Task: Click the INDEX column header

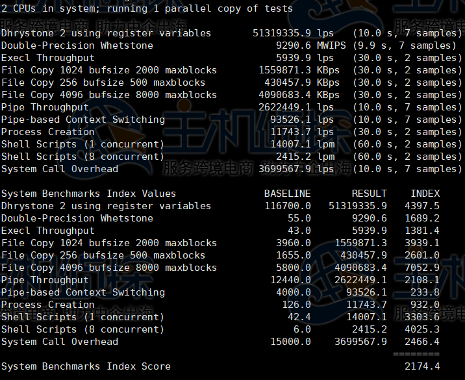Action: point(425,194)
